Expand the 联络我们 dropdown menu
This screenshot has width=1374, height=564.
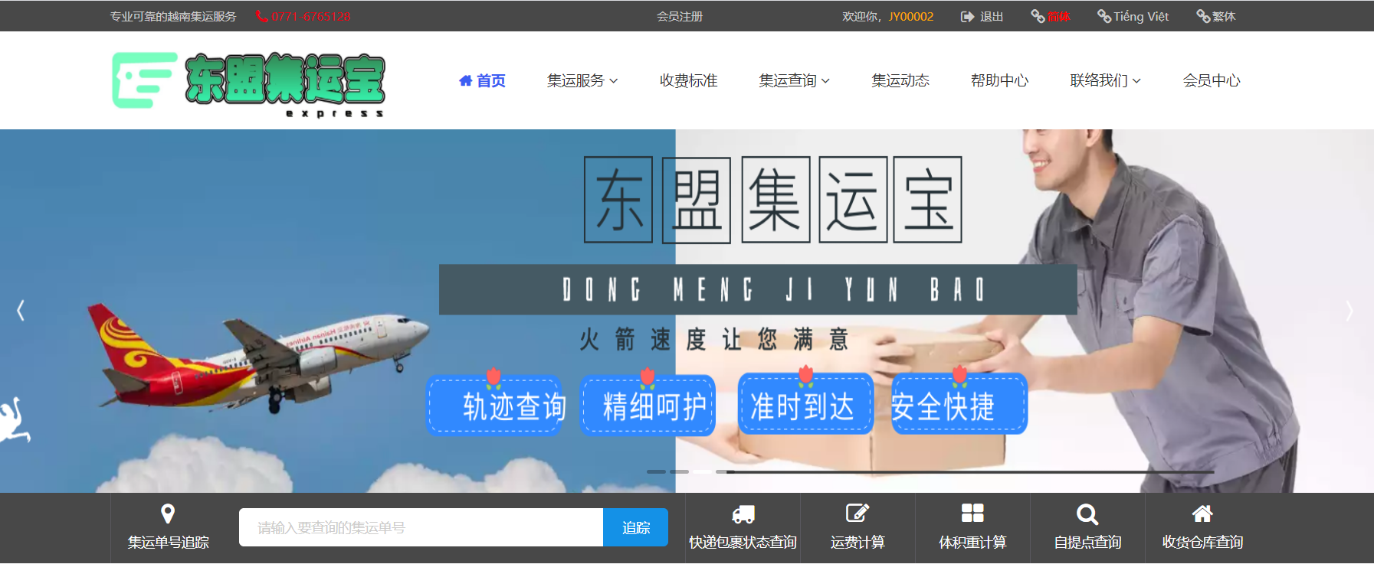tap(1105, 80)
